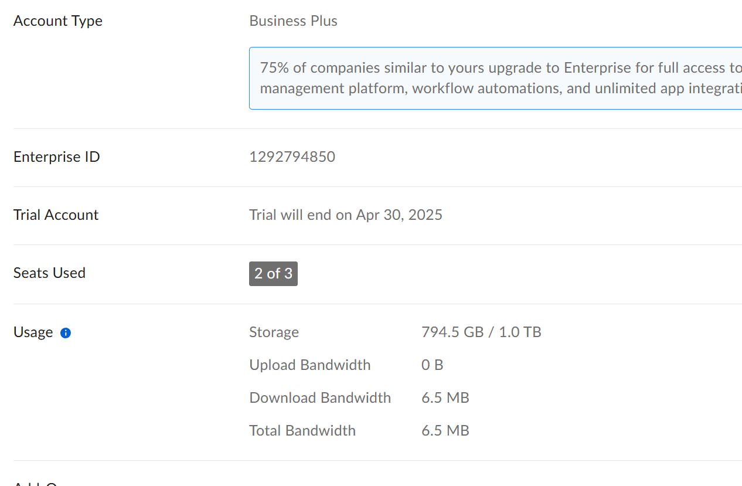Click the Enterprise ID label
Viewport: 742px width, 486px height.
[56, 157]
